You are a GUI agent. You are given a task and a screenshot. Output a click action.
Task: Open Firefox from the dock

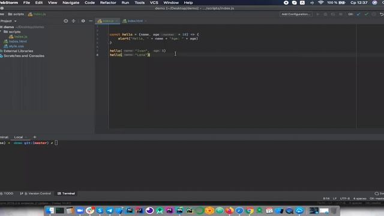click(x=229, y=211)
